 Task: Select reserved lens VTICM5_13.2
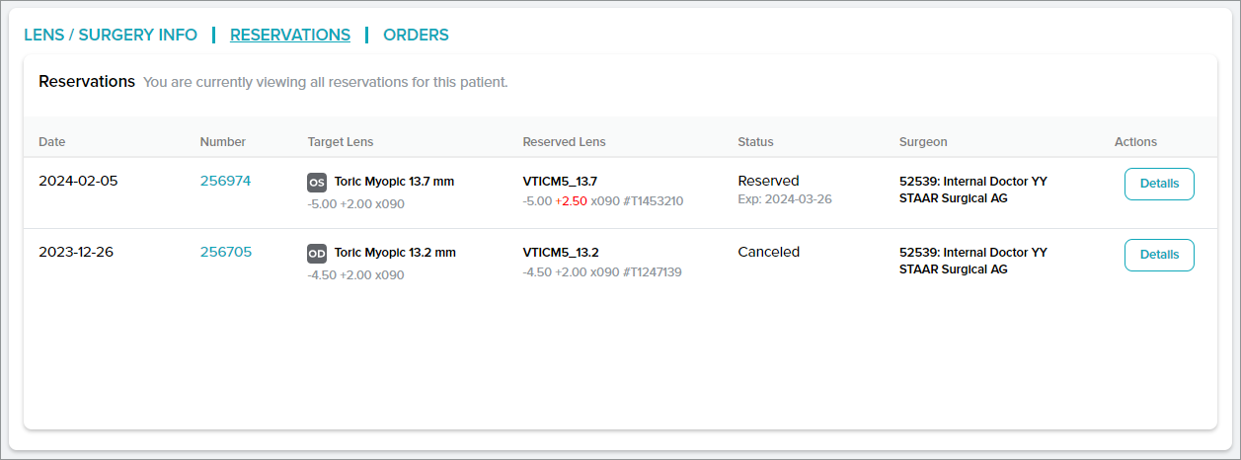[560, 253]
